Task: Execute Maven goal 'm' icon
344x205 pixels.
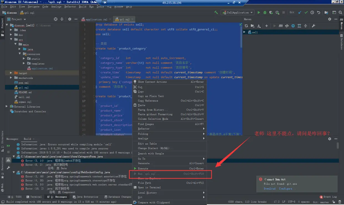Action: [281, 26]
